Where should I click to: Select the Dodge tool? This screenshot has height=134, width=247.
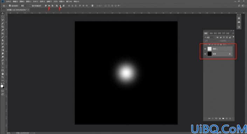pyautogui.click(x=2, y=57)
